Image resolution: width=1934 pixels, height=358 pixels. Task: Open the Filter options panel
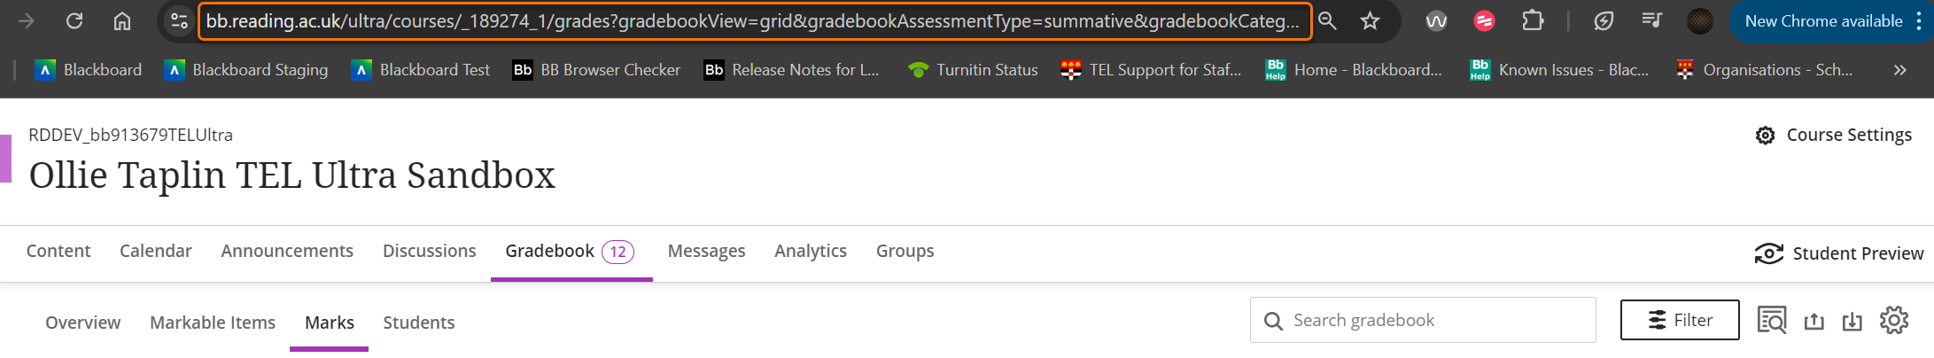tap(1680, 320)
